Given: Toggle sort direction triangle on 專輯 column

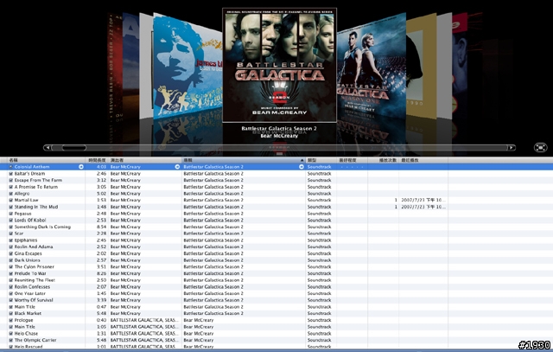Looking at the screenshot, I should 302,160.
